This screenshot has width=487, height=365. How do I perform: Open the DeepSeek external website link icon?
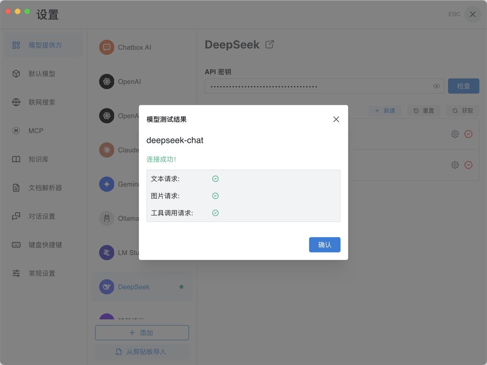pyautogui.click(x=269, y=44)
